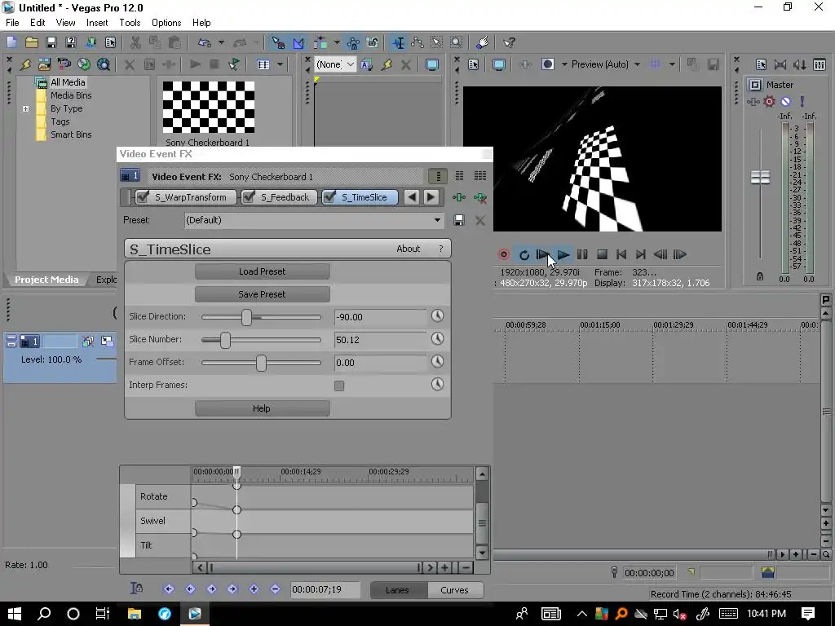Click the Import Media lightning icon
Viewport: 835px width, 626px height.
tap(25, 64)
